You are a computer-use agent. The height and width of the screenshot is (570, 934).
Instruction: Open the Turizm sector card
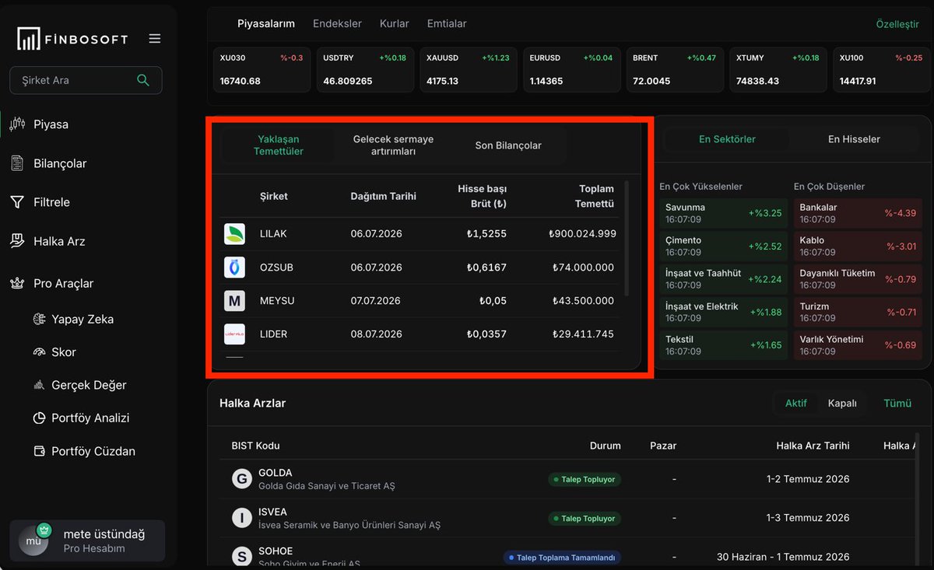[x=858, y=312]
